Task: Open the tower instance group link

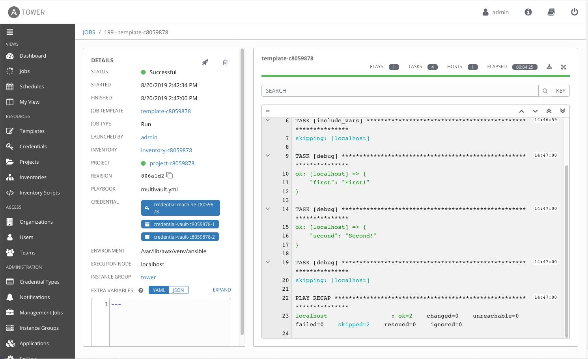Action: 148,277
